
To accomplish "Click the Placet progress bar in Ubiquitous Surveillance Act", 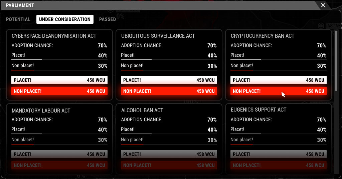I will click(x=169, y=60).
